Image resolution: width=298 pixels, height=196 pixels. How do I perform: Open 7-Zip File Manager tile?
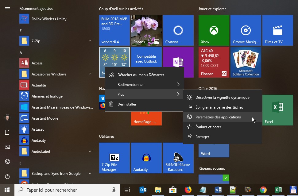tap(114, 158)
